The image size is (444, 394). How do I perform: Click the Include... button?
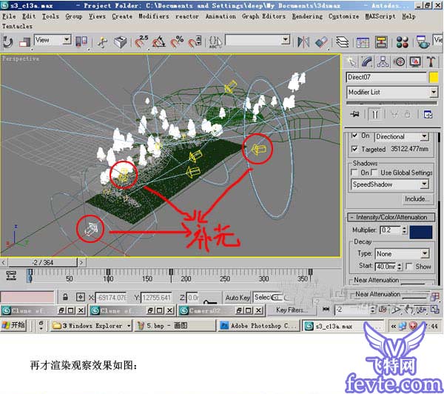pos(417,198)
